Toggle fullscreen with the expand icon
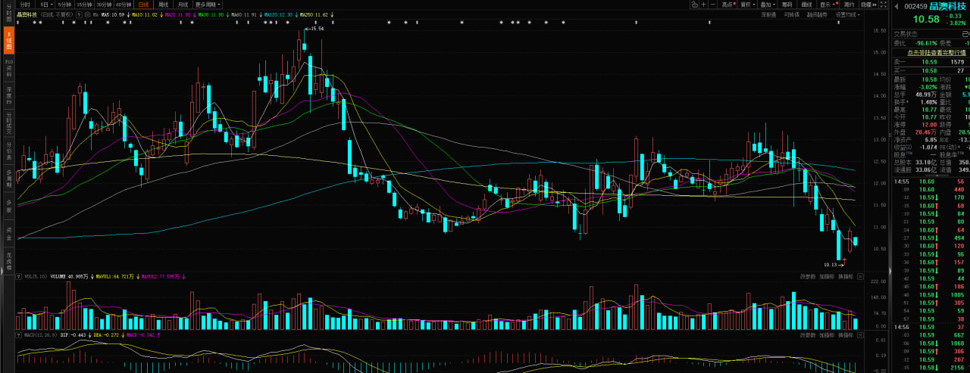This screenshot has height=373, width=970. pos(884,5)
